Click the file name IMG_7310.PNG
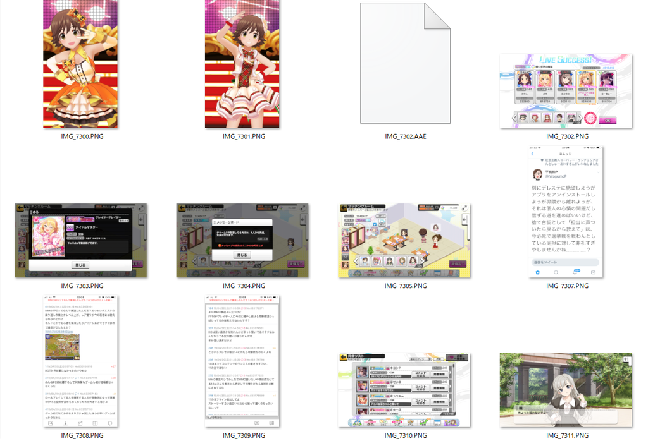648x441 pixels. coord(406,436)
